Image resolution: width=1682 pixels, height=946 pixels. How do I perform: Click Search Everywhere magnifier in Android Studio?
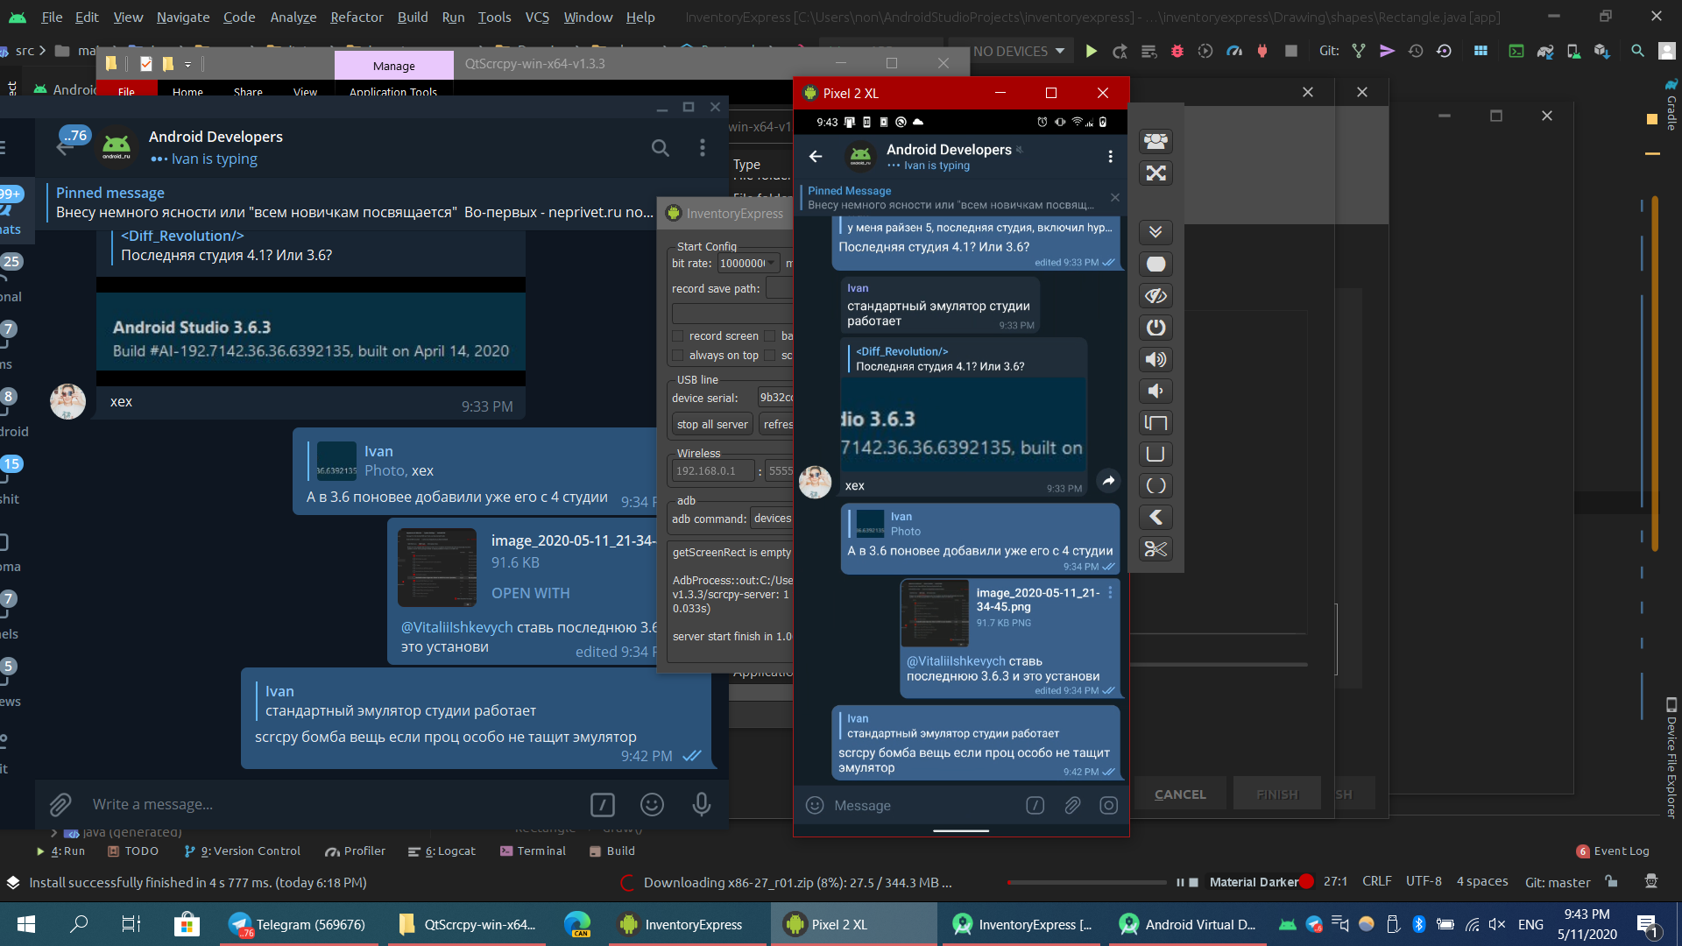(x=1637, y=52)
